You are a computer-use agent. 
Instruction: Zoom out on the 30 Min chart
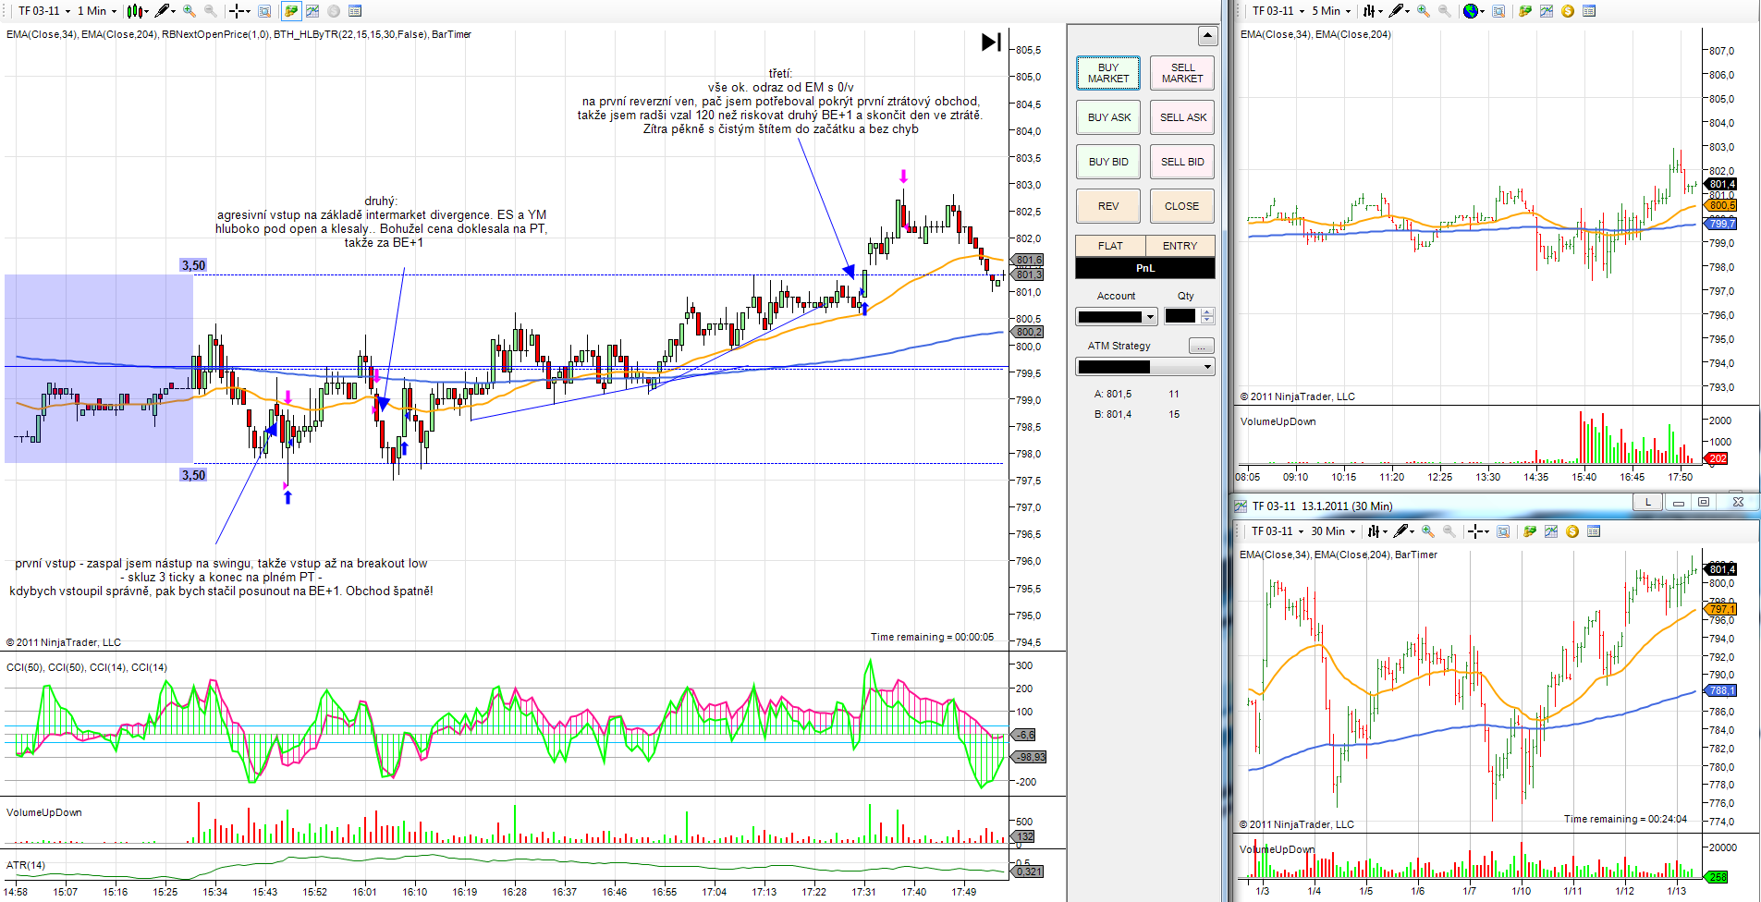click(x=1449, y=531)
